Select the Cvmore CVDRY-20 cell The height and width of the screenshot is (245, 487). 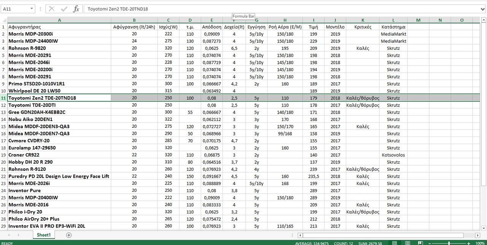click(x=59, y=141)
